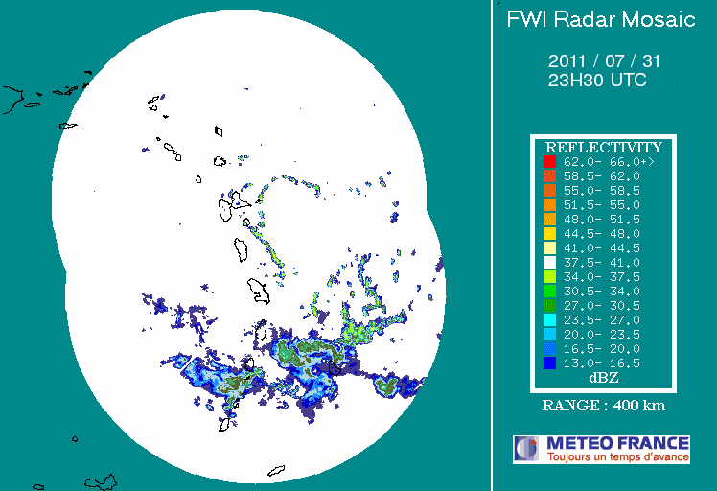Click the red 62.0-66.0+ color swatch

(x=549, y=161)
